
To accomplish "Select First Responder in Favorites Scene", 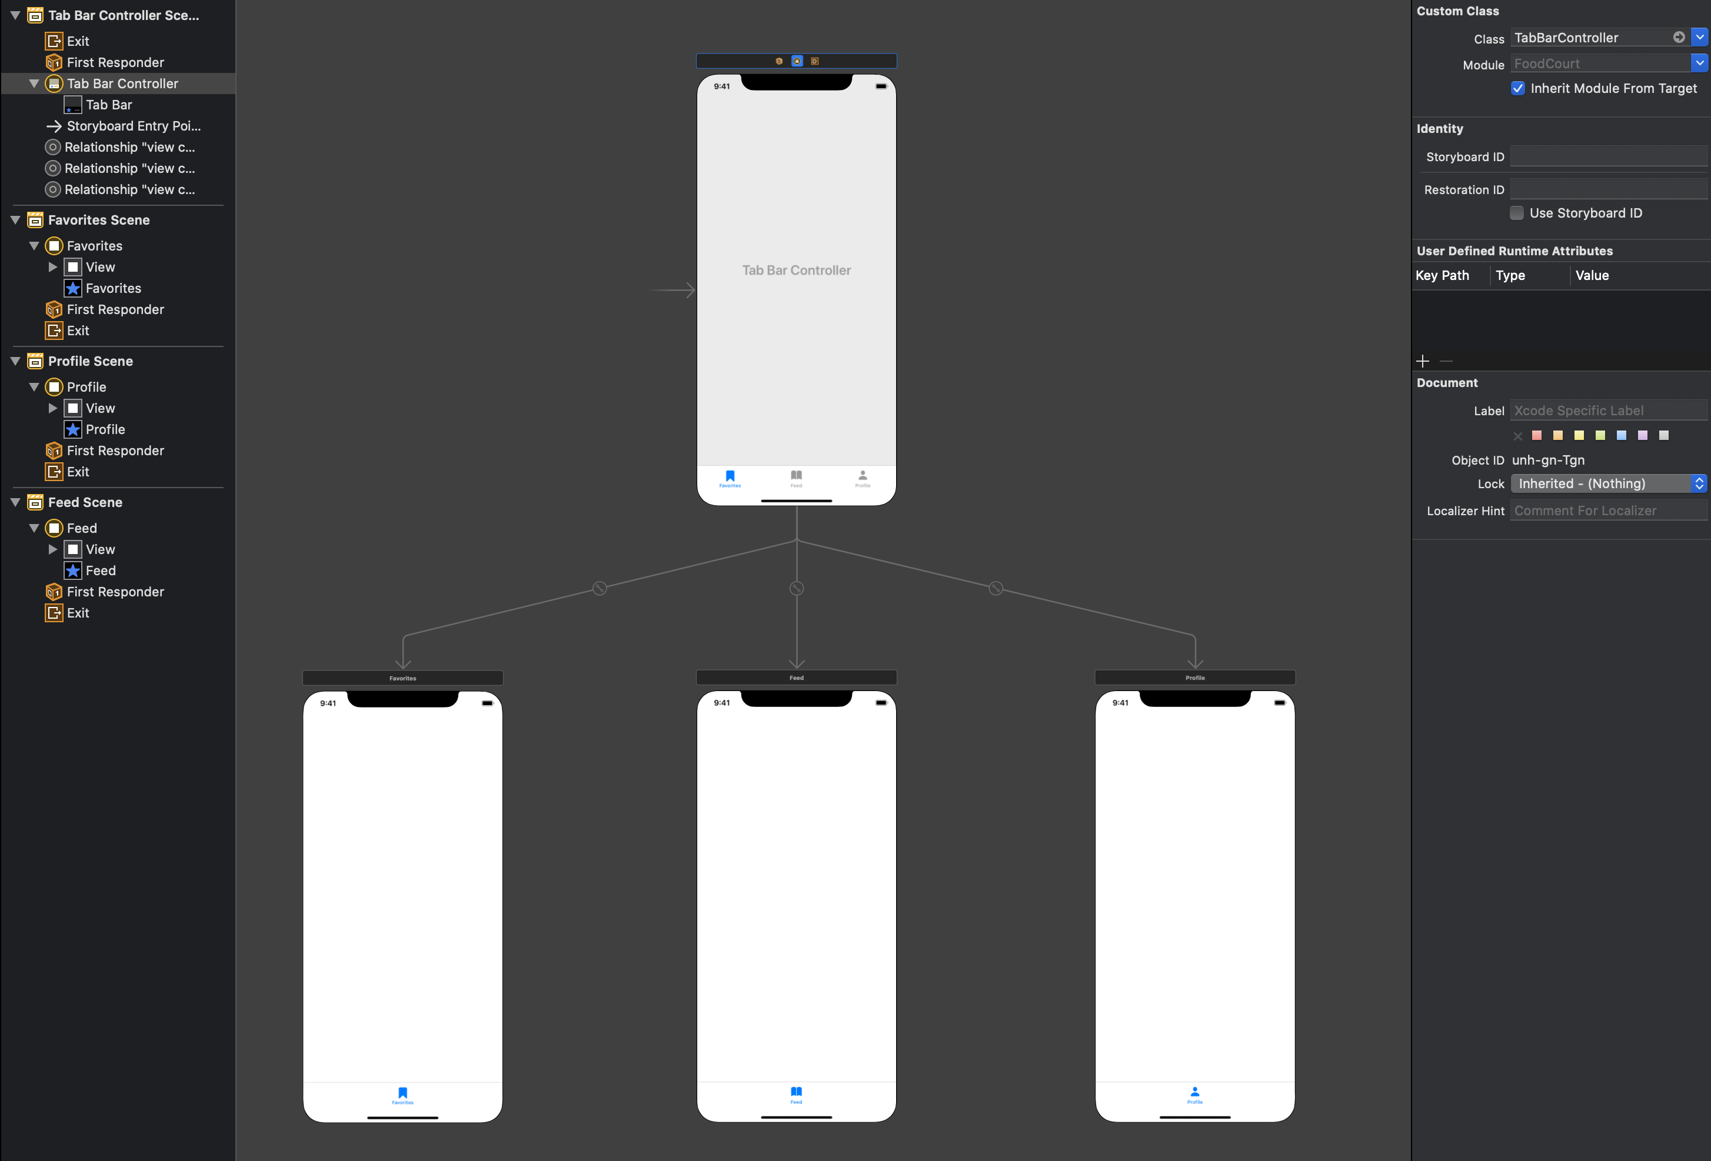I will click(105, 310).
